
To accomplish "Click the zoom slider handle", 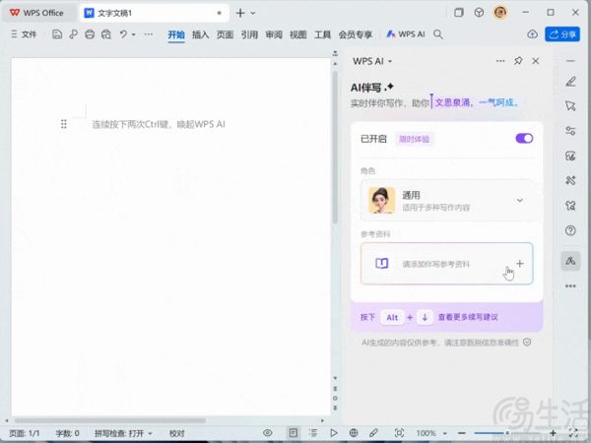I will (507, 433).
